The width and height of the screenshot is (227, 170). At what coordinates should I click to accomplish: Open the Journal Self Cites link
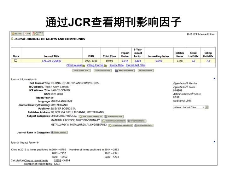pyautogui.click(x=135, y=65)
